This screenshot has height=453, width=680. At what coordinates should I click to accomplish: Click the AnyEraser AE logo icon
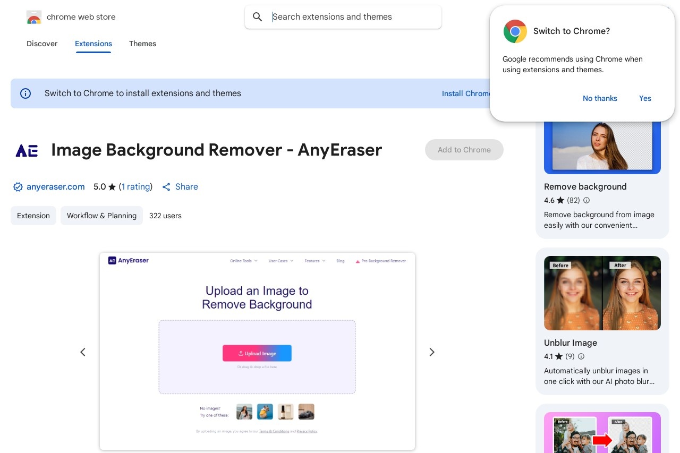[27, 150]
